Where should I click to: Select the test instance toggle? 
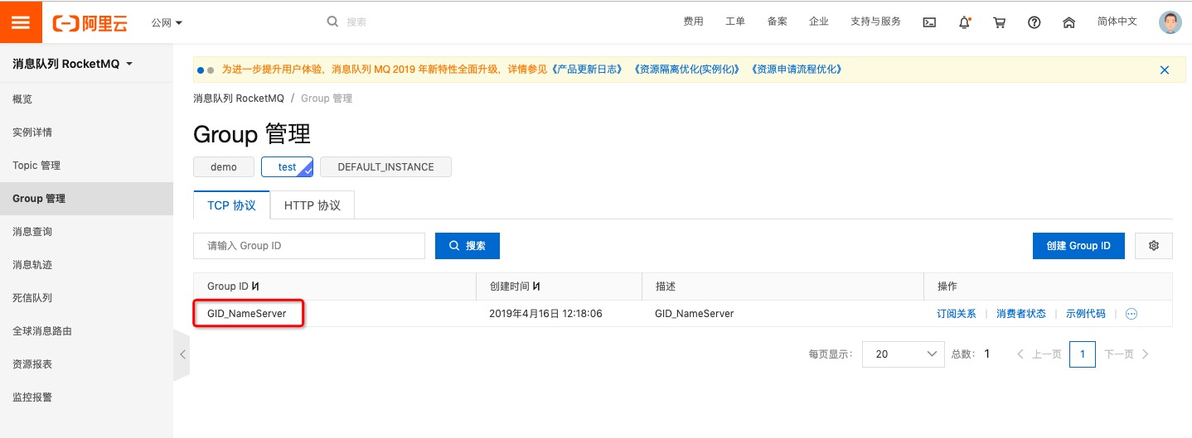click(x=287, y=166)
